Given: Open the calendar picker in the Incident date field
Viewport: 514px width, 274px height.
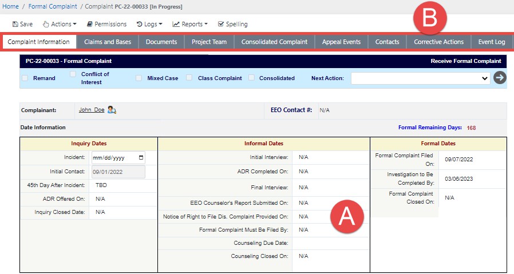Looking at the screenshot, I should click(x=141, y=158).
